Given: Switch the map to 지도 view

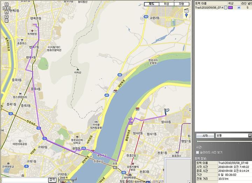Looking at the screenshot, I should (x=152, y=4).
